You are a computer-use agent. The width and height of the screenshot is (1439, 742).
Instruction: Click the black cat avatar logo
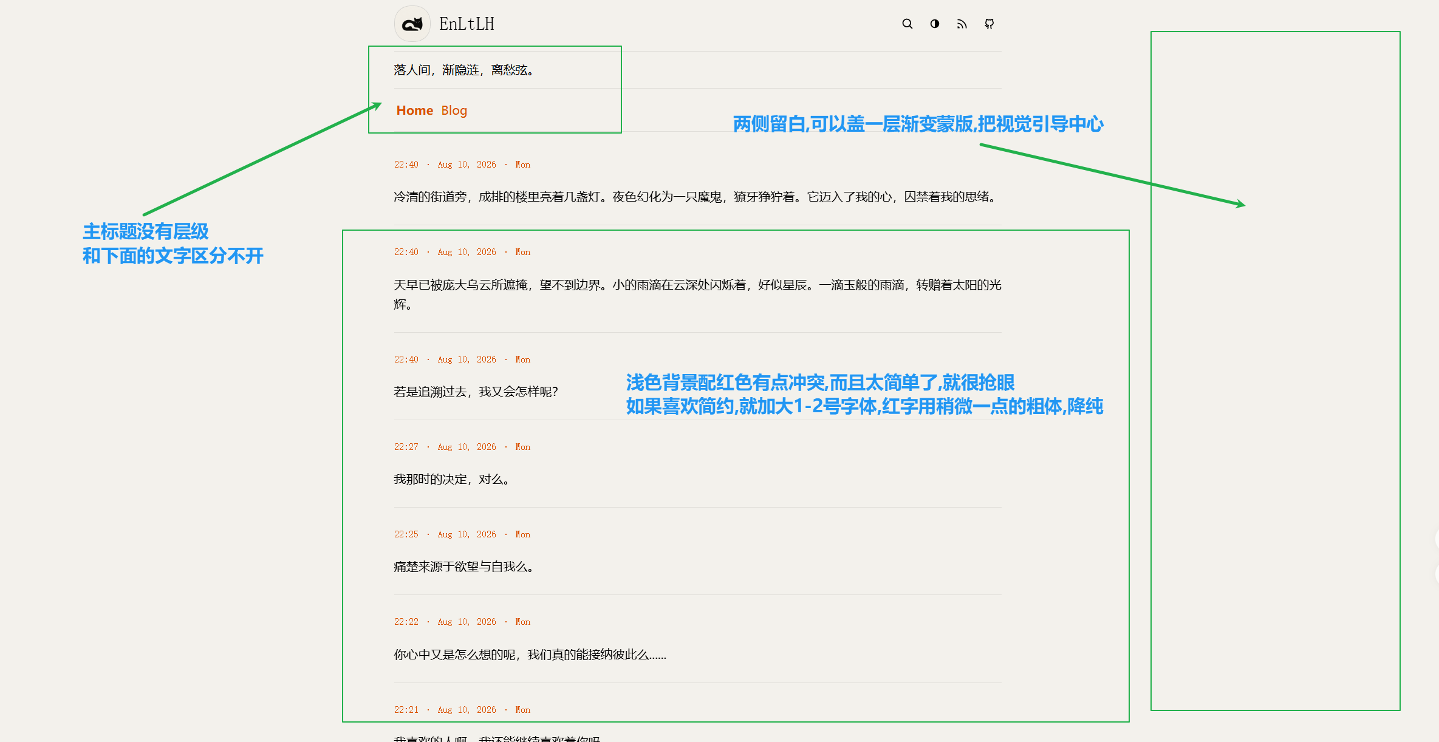coord(412,24)
